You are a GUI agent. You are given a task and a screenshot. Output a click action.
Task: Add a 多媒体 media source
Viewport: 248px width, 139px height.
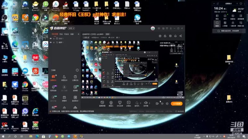tap(129, 104)
